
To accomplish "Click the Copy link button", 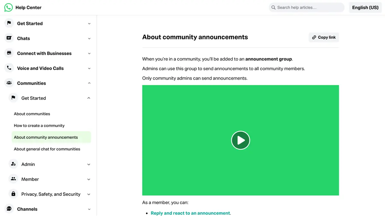I will pyautogui.click(x=324, y=37).
